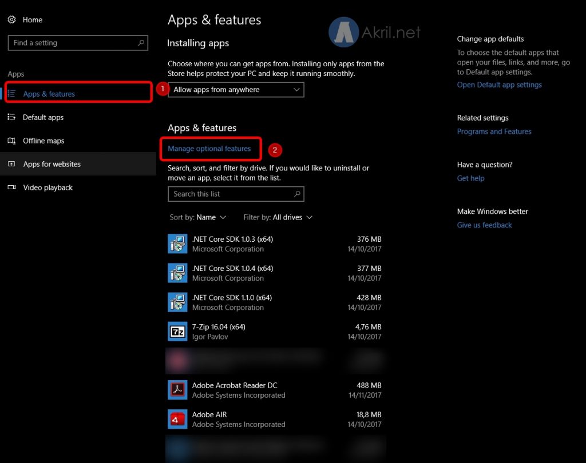Click the Get help link
586x463 pixels.
(x=470, y=178)
